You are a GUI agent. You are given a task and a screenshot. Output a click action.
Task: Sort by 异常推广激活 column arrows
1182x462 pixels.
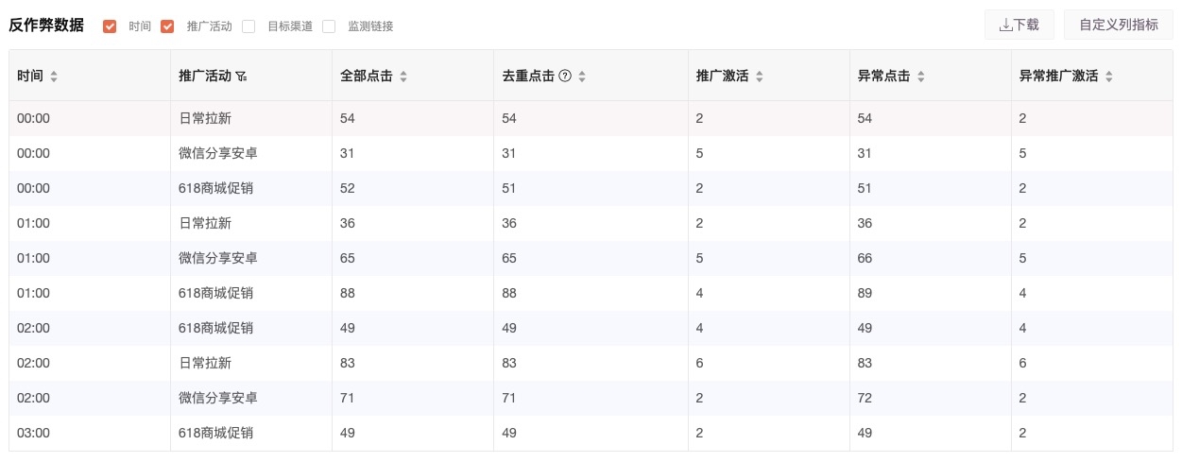pos(1109,77)
